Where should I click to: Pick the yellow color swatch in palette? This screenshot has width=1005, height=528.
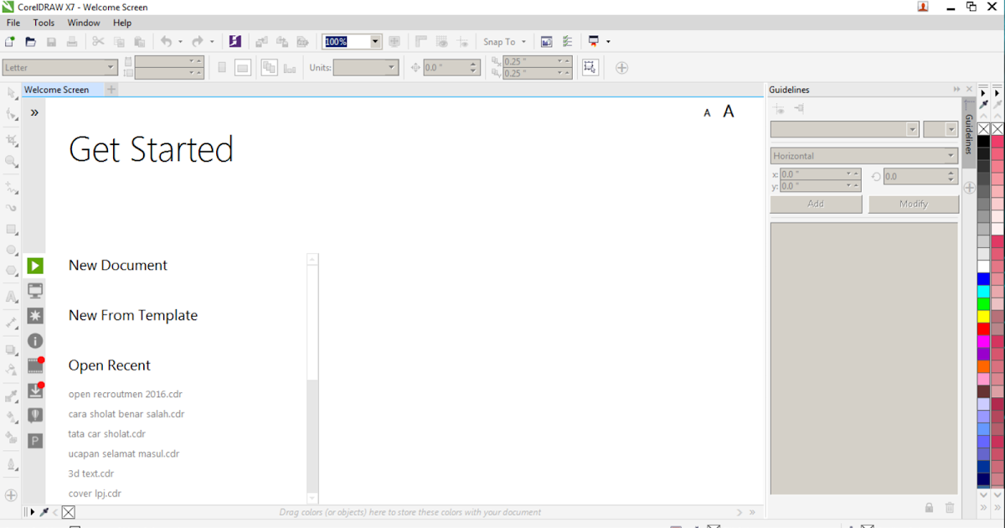coord(983,317)
